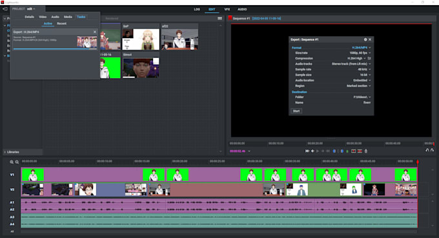Open the destination Folder dropdown
Viewport: 439px width, 238px height.
pyautogui.click(x=362, y=97)
